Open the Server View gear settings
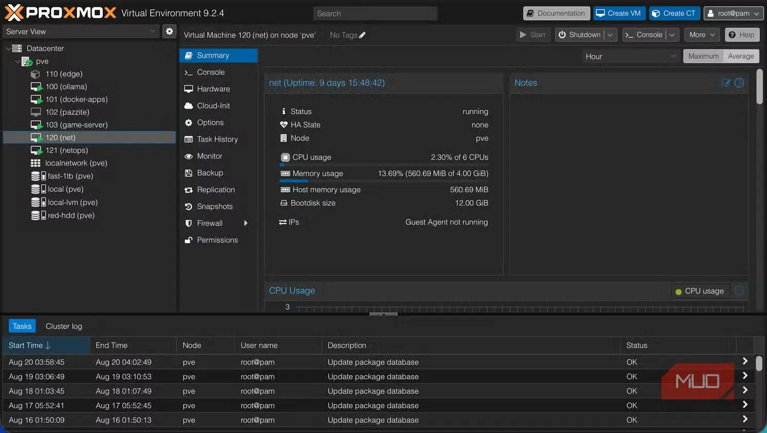The image size is (767, 433). pos(169,31)
